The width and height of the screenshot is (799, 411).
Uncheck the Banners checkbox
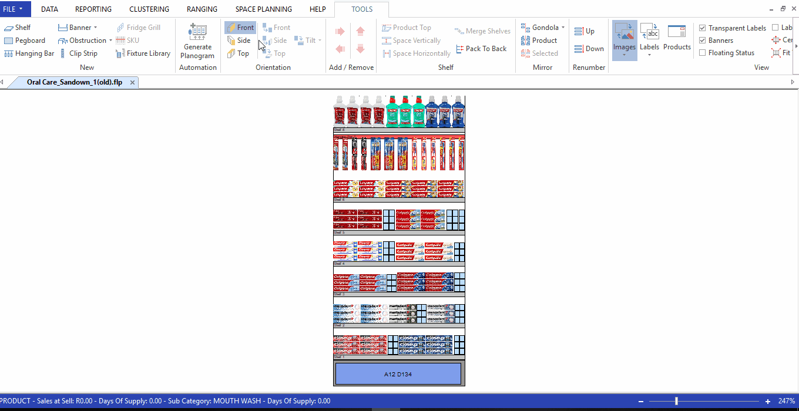click(x=703, y=41)
